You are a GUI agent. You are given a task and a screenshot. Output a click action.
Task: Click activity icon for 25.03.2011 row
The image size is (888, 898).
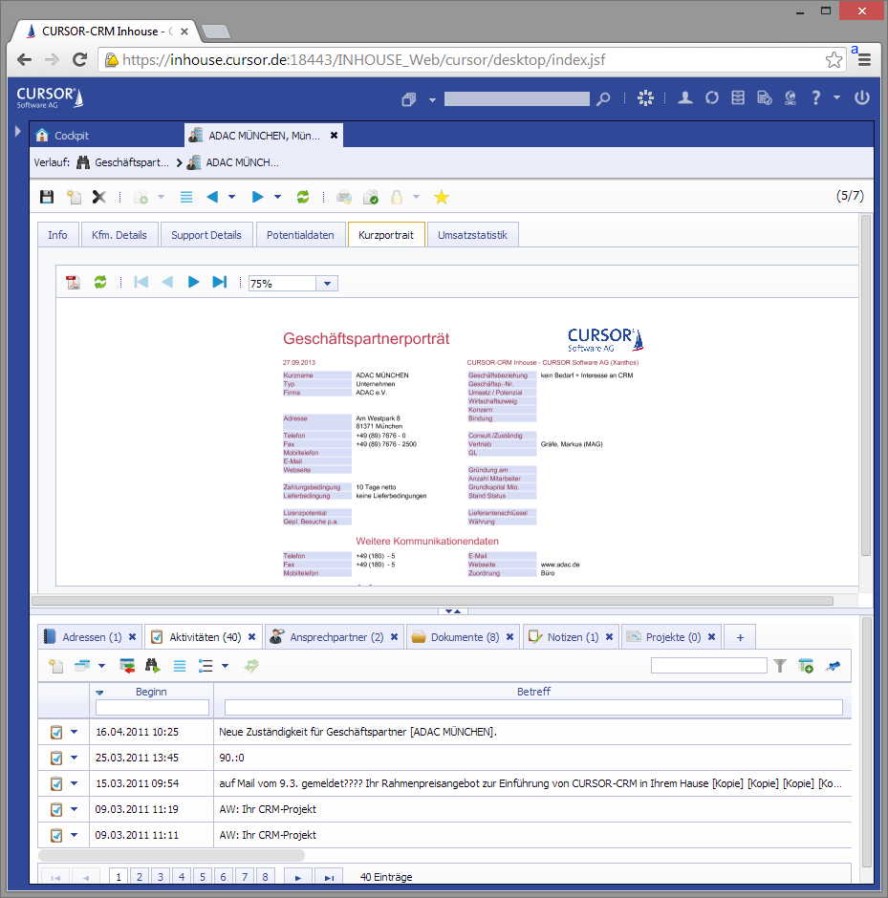pyautogui.click(x=56, y=758)
